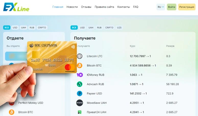Select CRIPTO filter above Отдаете
Image resolution: width=198 pixels, height=116 pixels.
(42, 27)
